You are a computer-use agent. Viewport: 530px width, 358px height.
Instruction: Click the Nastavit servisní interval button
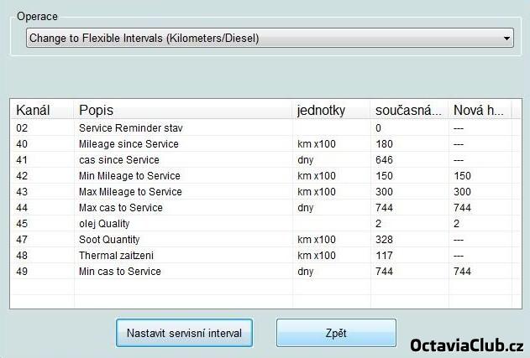(x=184, y=333)
